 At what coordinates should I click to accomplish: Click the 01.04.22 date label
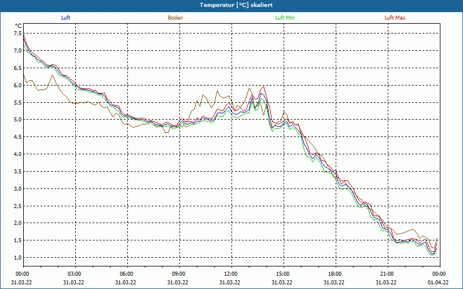(438, 283)
